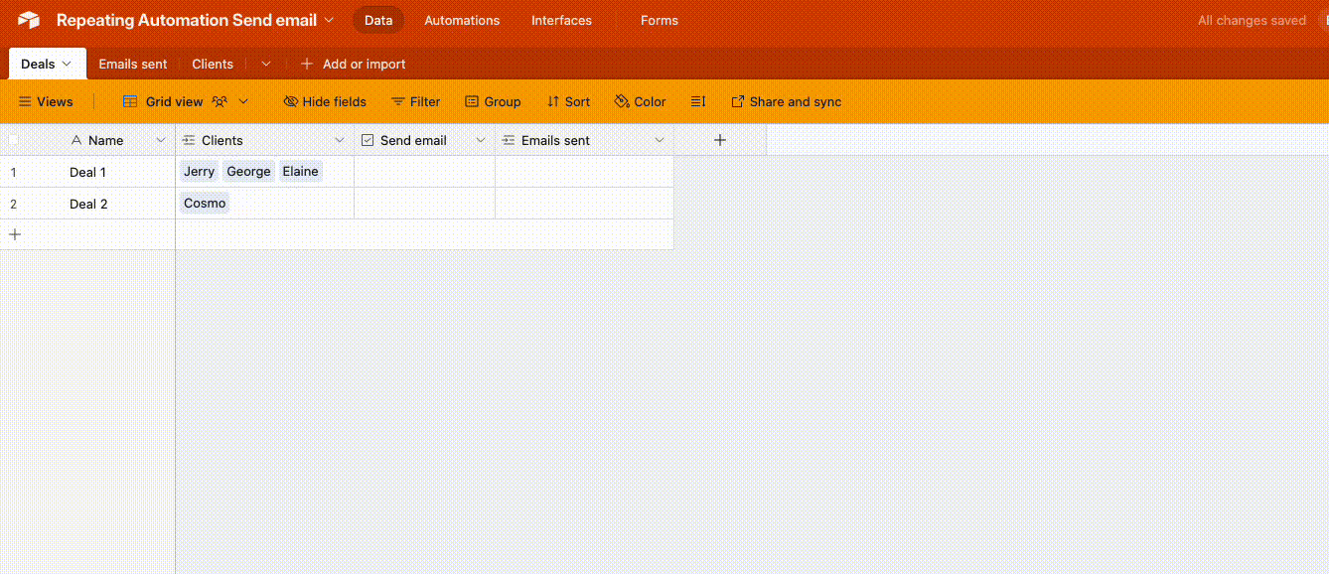This screenshot has width=1329, height=574.
Task: Click the Airtable logo icon
Action: (x=29, y=20)
